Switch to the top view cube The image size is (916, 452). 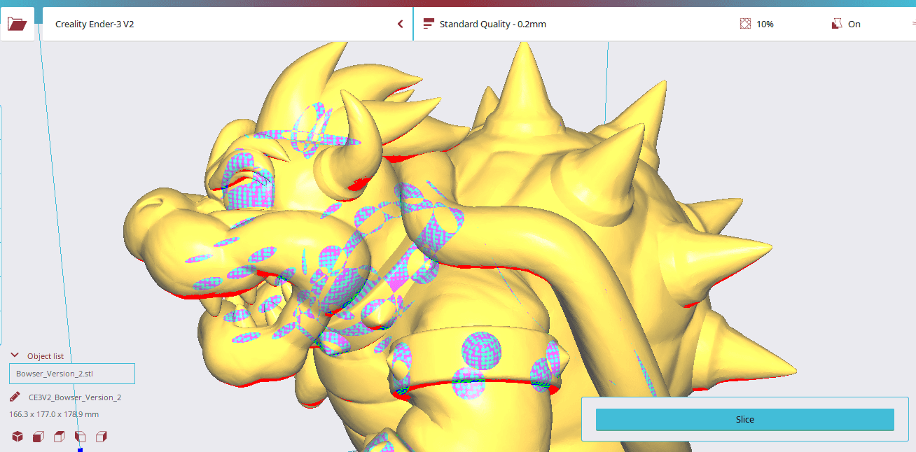tap(60, 437)
